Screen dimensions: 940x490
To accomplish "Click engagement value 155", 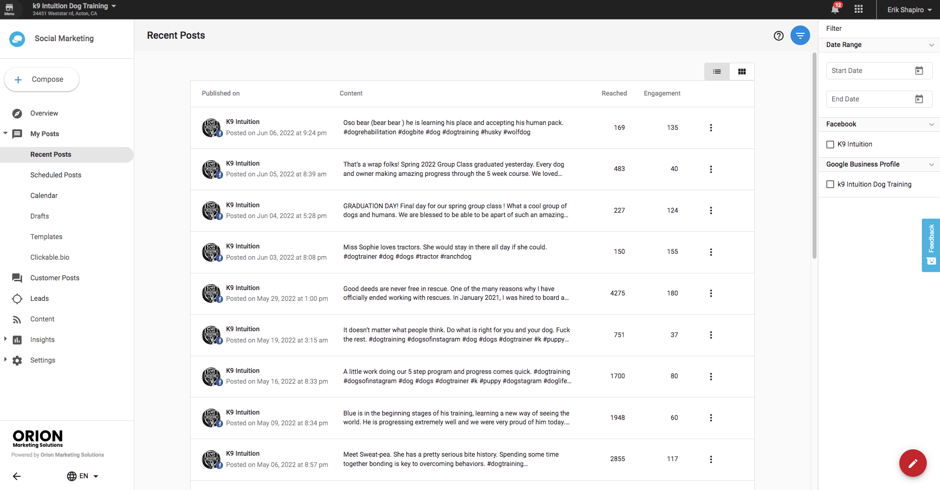I will tap(672, 252).
